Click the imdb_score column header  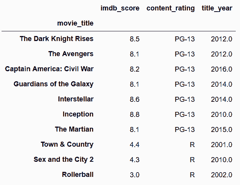[120, 8]
